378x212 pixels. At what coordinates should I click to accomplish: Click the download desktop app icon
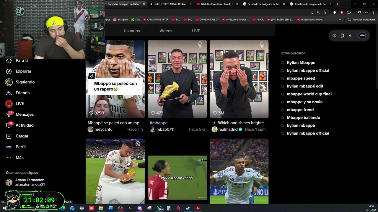pos(350,36)
